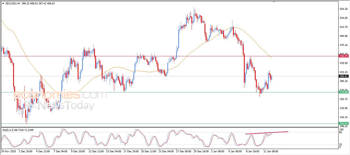
Task: Click the 475.10 price scale value
Action: point(343,45)
